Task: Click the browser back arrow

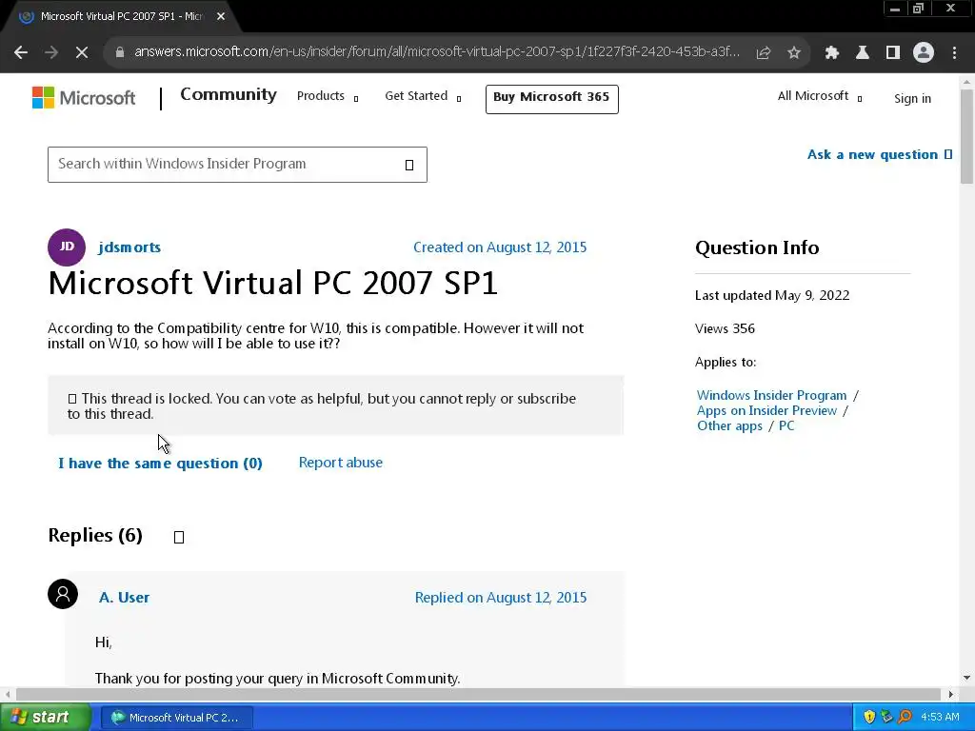Action: pyautogui.click(x=21, y=53)
